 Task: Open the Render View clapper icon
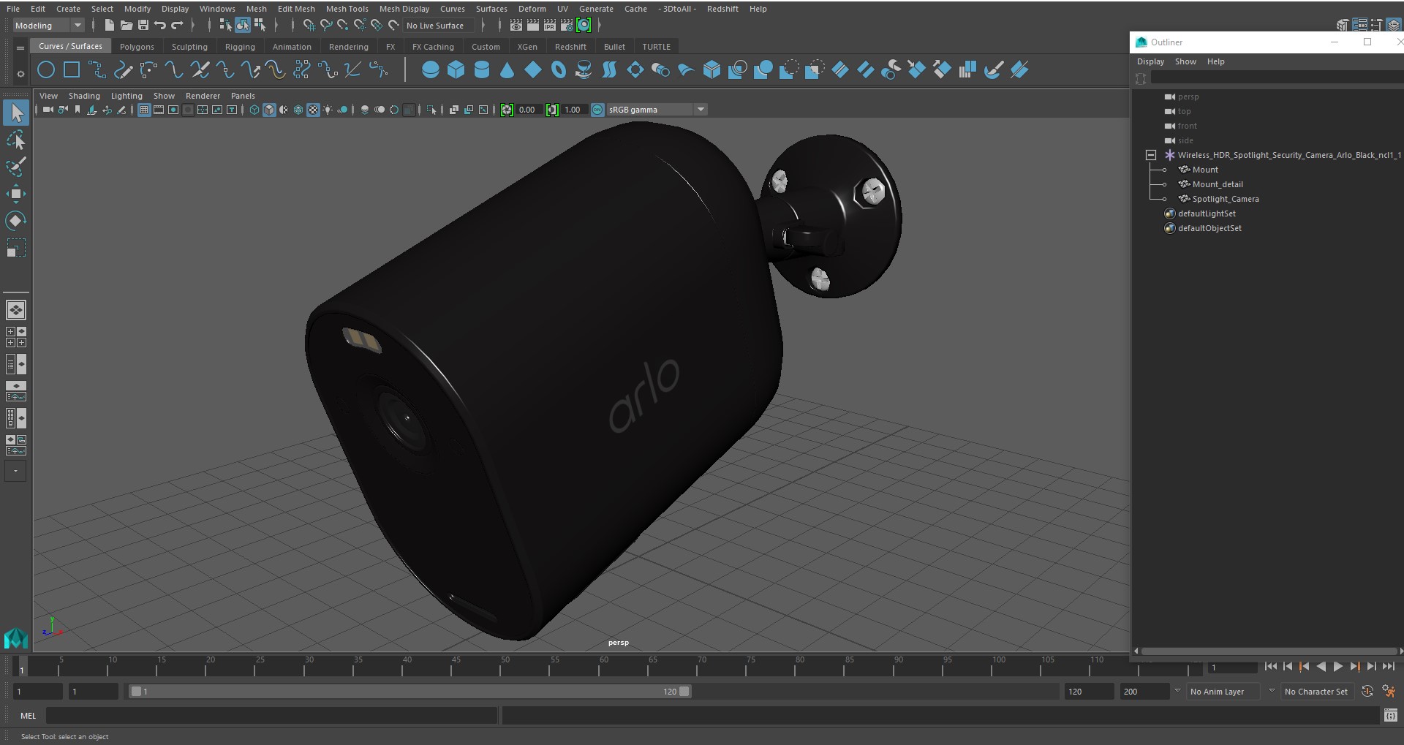coord(516,26)
